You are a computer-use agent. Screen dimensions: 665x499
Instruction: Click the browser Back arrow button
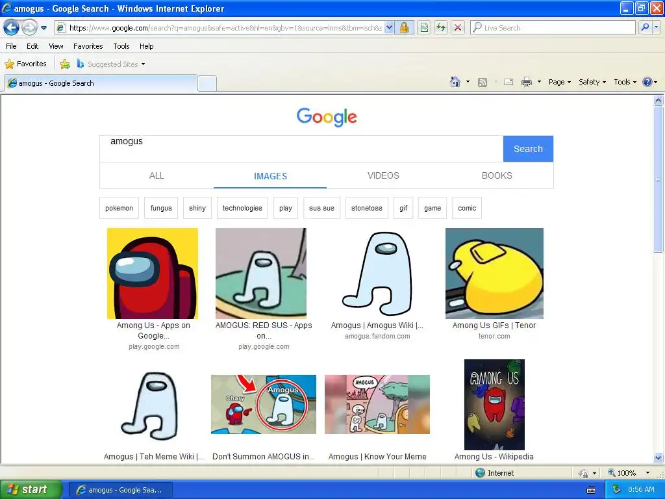pos(11,28)
